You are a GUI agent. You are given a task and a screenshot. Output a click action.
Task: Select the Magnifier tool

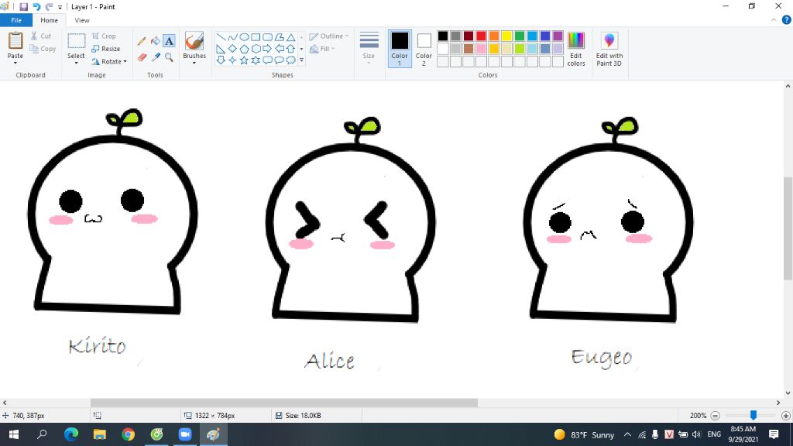point(169,57)
